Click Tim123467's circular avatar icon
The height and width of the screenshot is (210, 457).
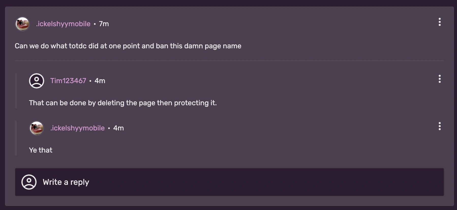tap(36, 81)
